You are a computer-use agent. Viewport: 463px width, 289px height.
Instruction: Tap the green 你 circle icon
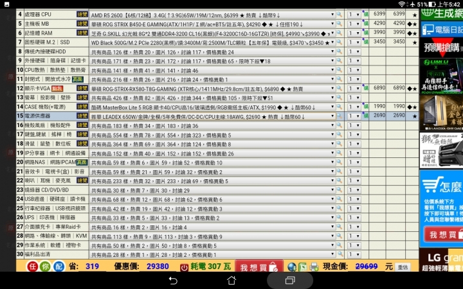[x=46, y=267]
